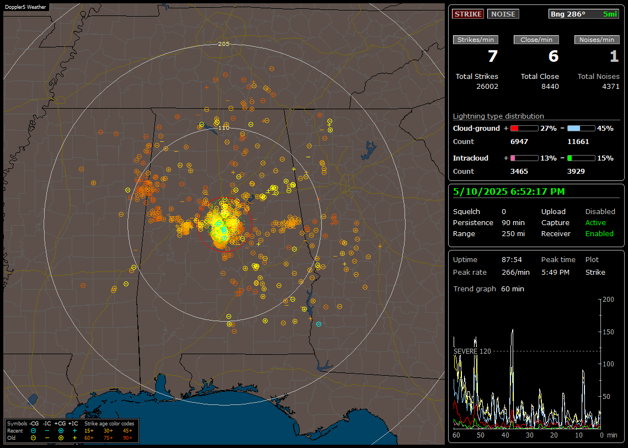Click the Total Close value 8440
Screen dimensions: 628x448
(550, 87)
